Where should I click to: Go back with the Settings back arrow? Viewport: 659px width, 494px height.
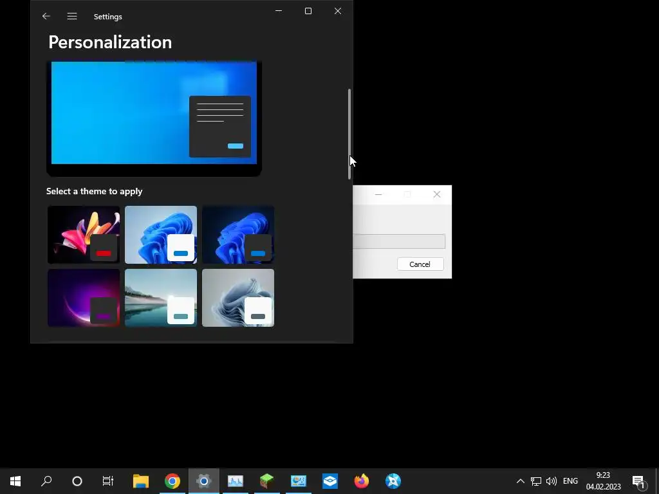click(x=46, y=16)
